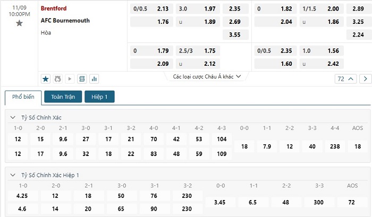Click the live stream play icon
Screen dimensions: 372x217
click(70, 79)
